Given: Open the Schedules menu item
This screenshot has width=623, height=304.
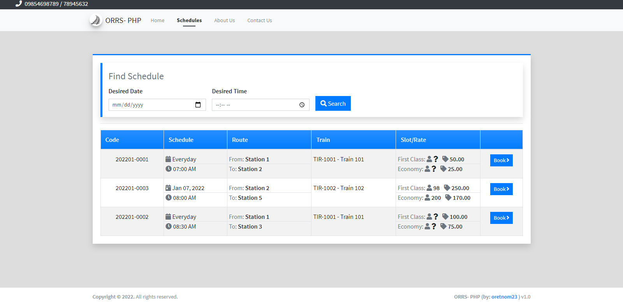Looking at the screenshot, I should (x=189, y=20).
